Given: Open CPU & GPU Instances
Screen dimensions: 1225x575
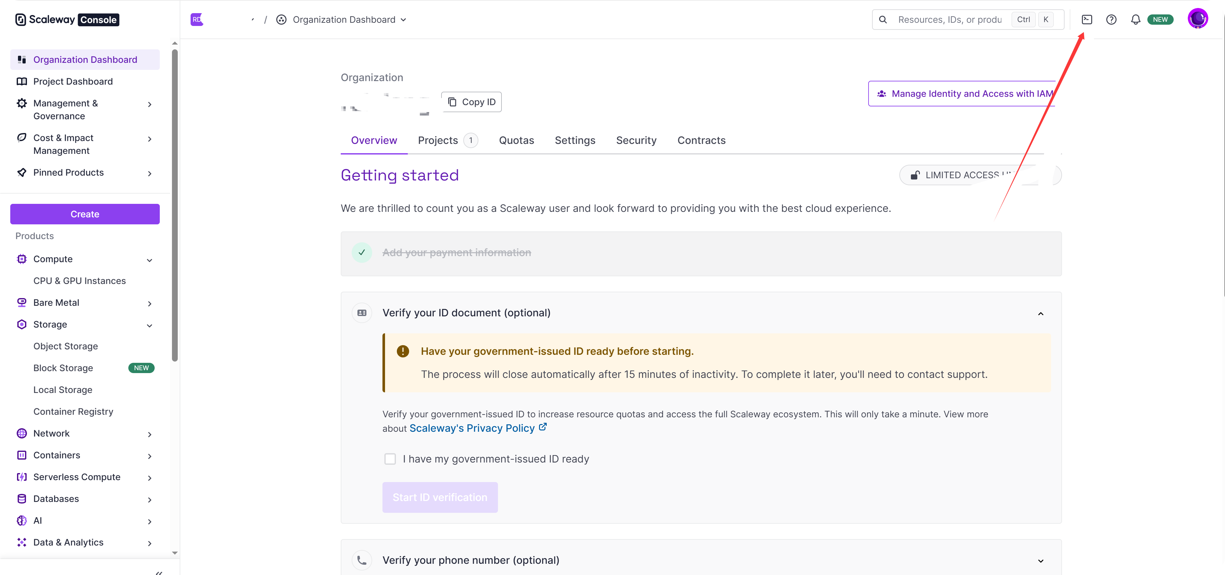Looking at the screenshot, I should point(80,281).
